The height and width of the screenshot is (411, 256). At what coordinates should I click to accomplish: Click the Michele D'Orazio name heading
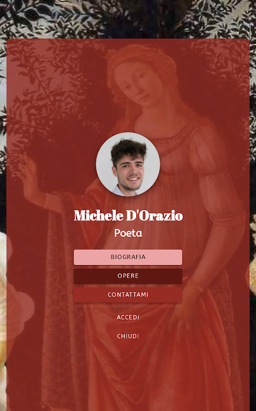click(129, 215)
